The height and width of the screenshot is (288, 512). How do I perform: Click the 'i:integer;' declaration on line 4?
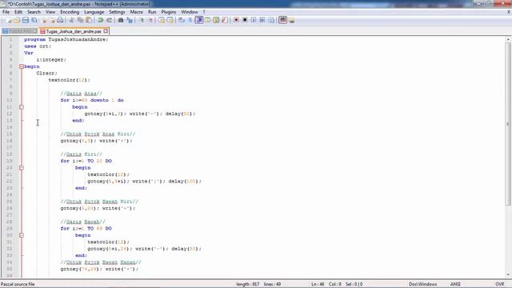click(x=51, y=60)
